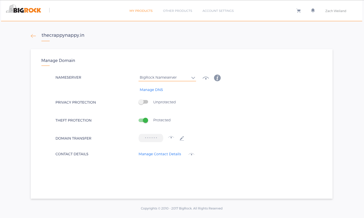364x218 pixels.
Task: Click the Manage Contact Details link
Action: [x=160, y=154]
